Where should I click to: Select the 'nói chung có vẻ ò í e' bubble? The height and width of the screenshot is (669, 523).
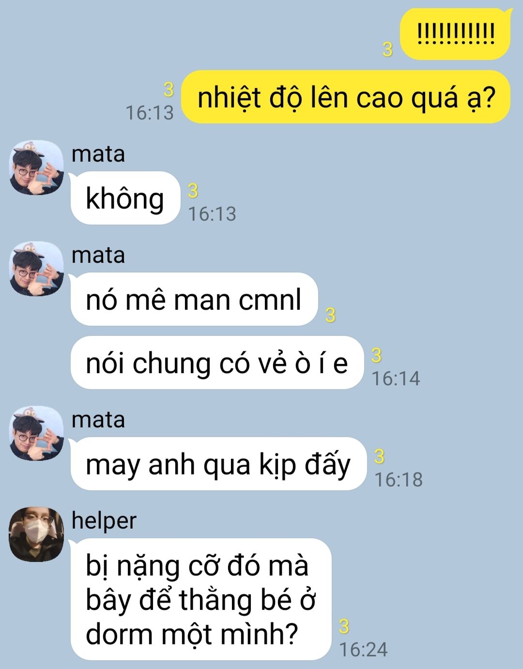217,363
